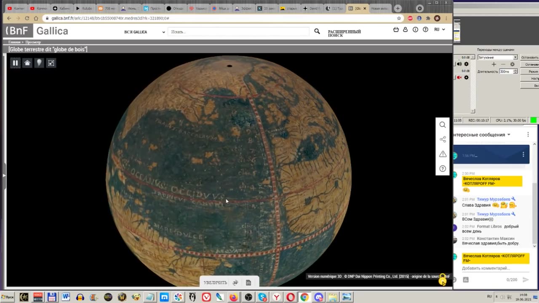Bookmark this page with star icon
Screen dimensions: 539x303
coord(399,18)
